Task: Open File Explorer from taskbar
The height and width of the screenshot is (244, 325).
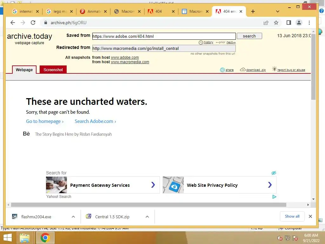Action: click(25, 238)
